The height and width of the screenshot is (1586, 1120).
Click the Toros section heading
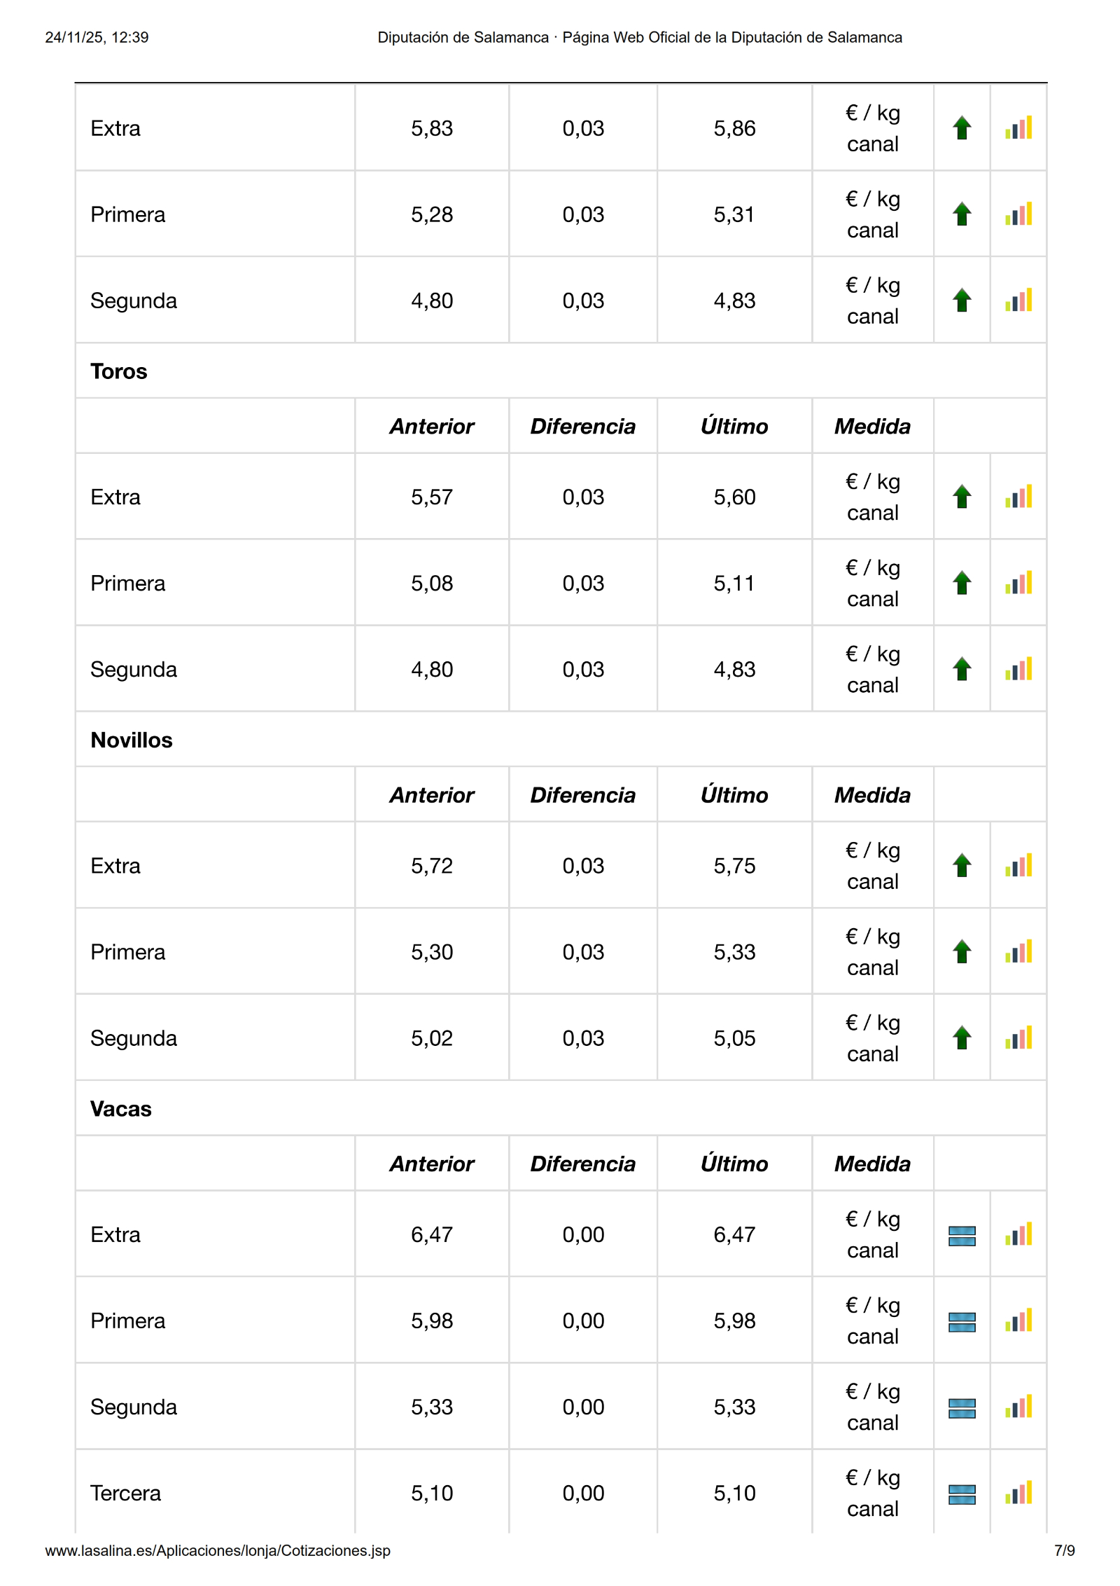click(x=119, y=371)
